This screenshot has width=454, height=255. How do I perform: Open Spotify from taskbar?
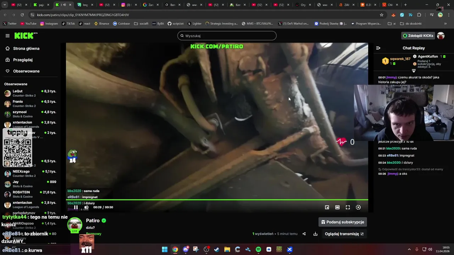(258, 249)
